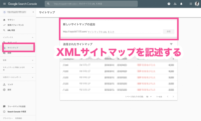The height and width of the screenshot is (121, 201).
Task: Click the Google Search Console logo
Action: [x=22, y=4]
